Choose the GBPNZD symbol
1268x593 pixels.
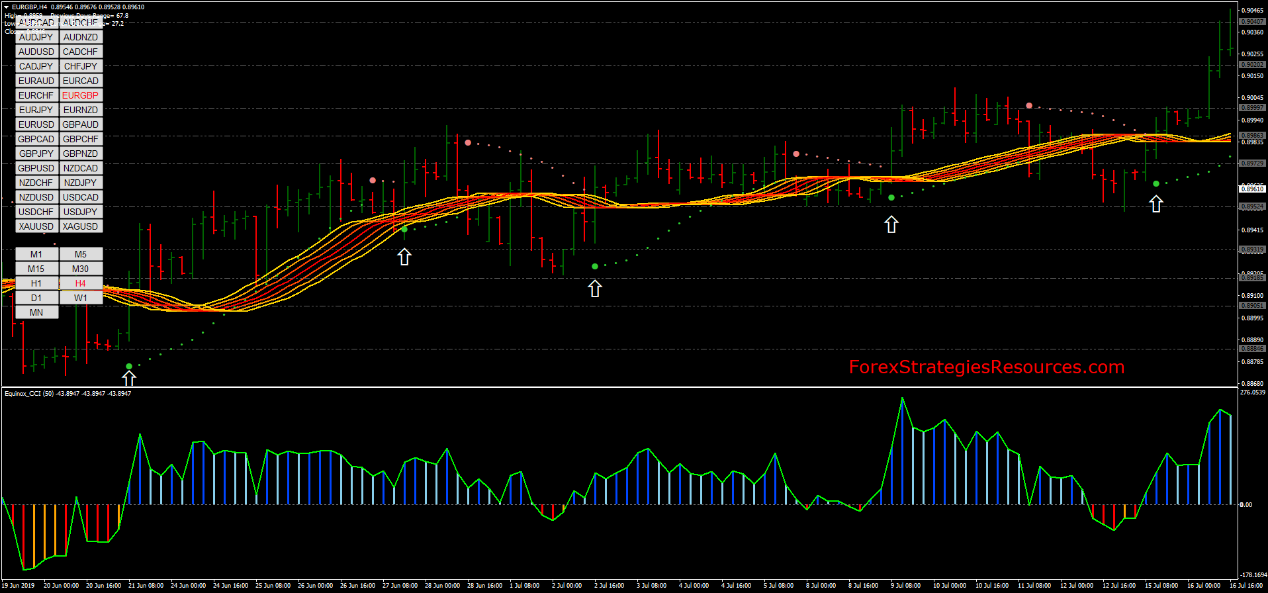[81, 154]
